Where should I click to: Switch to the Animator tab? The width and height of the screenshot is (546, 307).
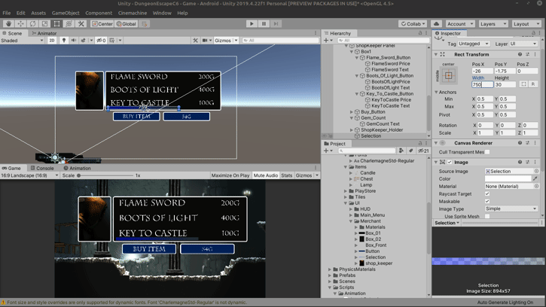44,33
